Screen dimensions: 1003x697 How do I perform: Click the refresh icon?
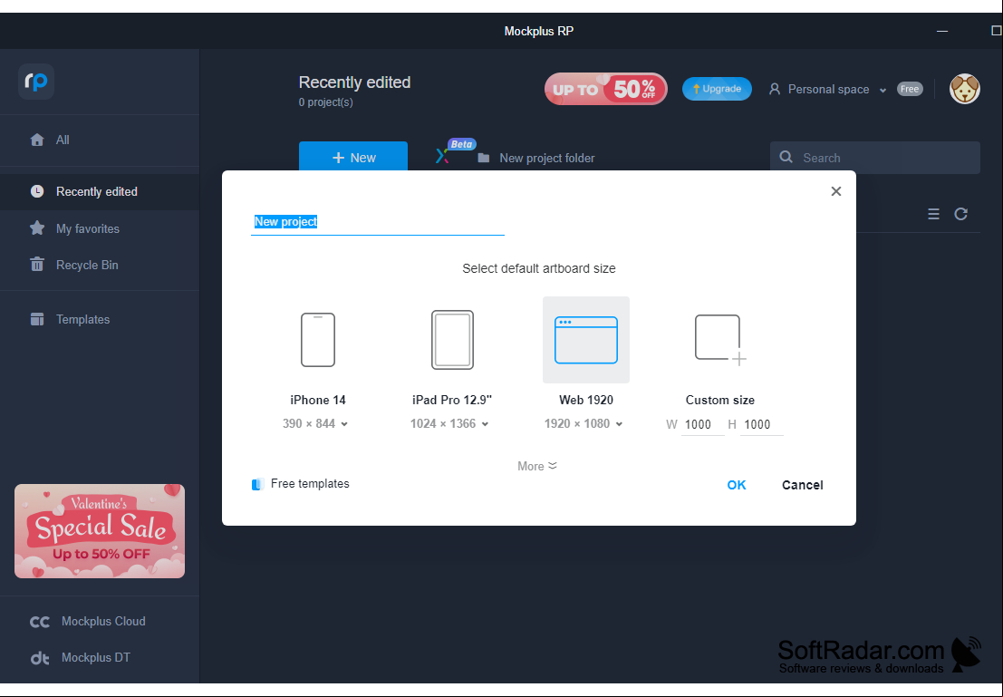[x=960, y=214]
